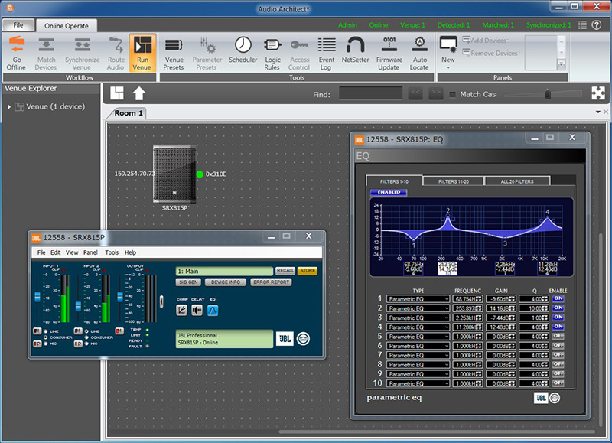Expand the Venue (1 device) tree node
612x443 pixels.
click(9, 106)
